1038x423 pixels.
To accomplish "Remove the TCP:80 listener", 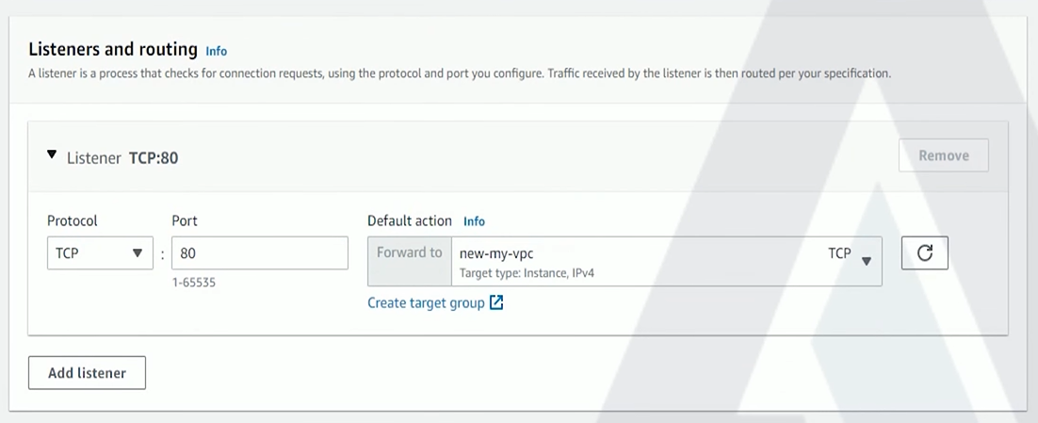I will [x=943, y=155].
